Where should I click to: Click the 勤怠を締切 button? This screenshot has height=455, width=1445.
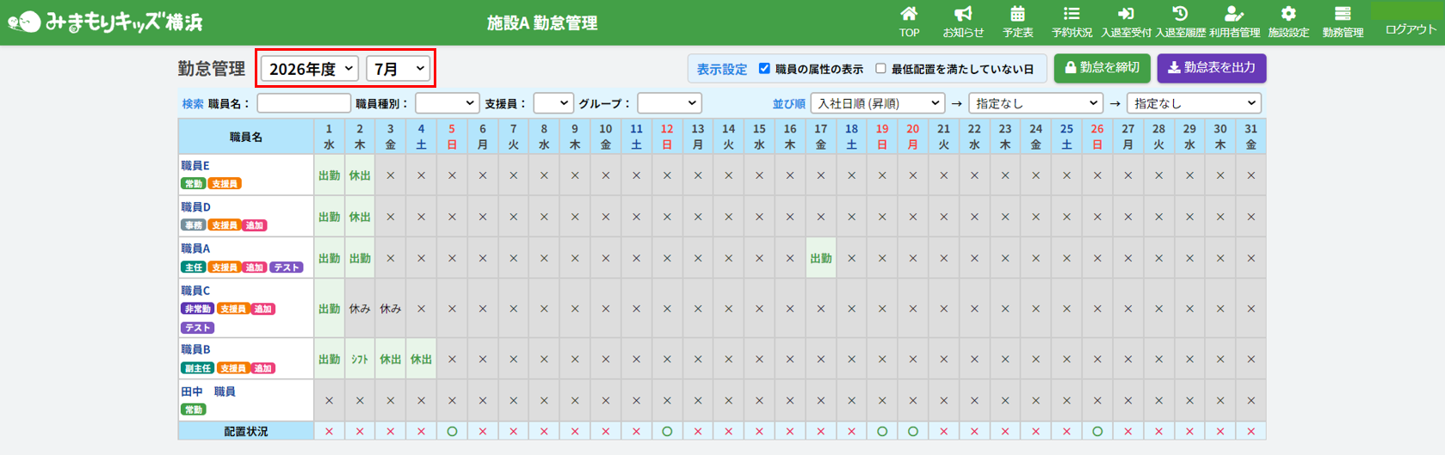tap(1102, 68)
